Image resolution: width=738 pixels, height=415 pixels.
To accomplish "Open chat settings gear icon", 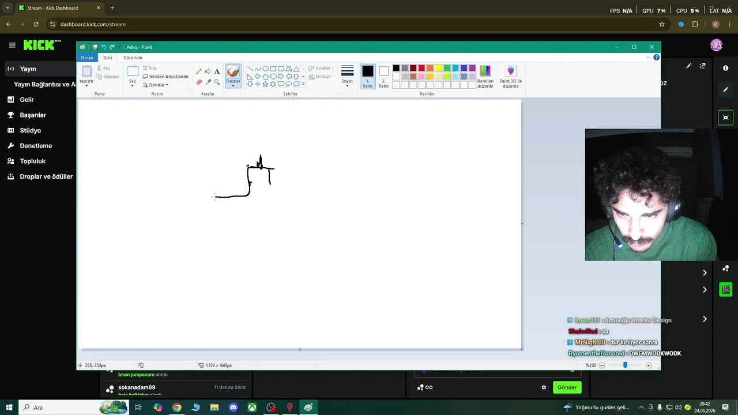I will [544, 387].
